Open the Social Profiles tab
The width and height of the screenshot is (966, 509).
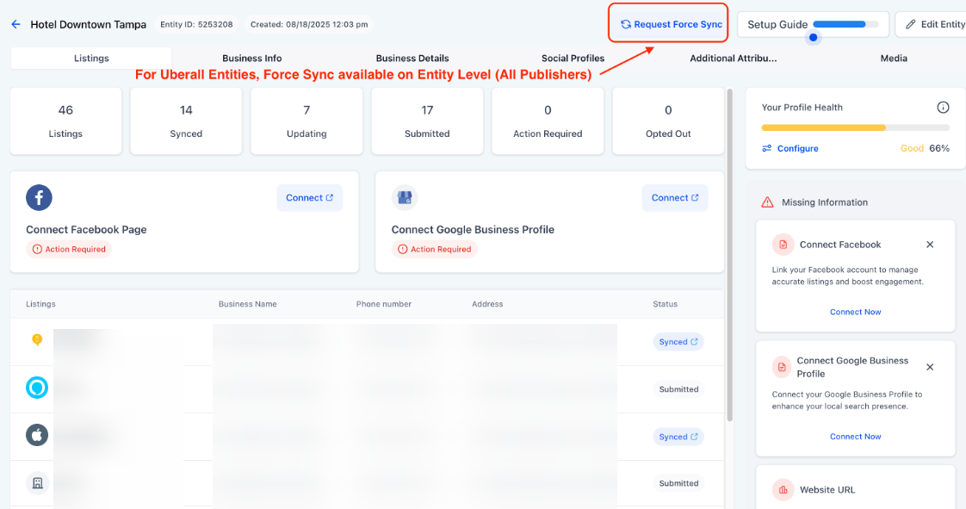coord(573,59)
